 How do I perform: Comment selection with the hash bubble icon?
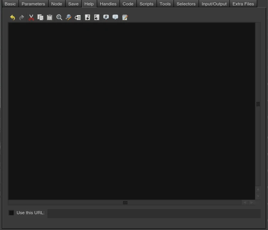[106, 17]
